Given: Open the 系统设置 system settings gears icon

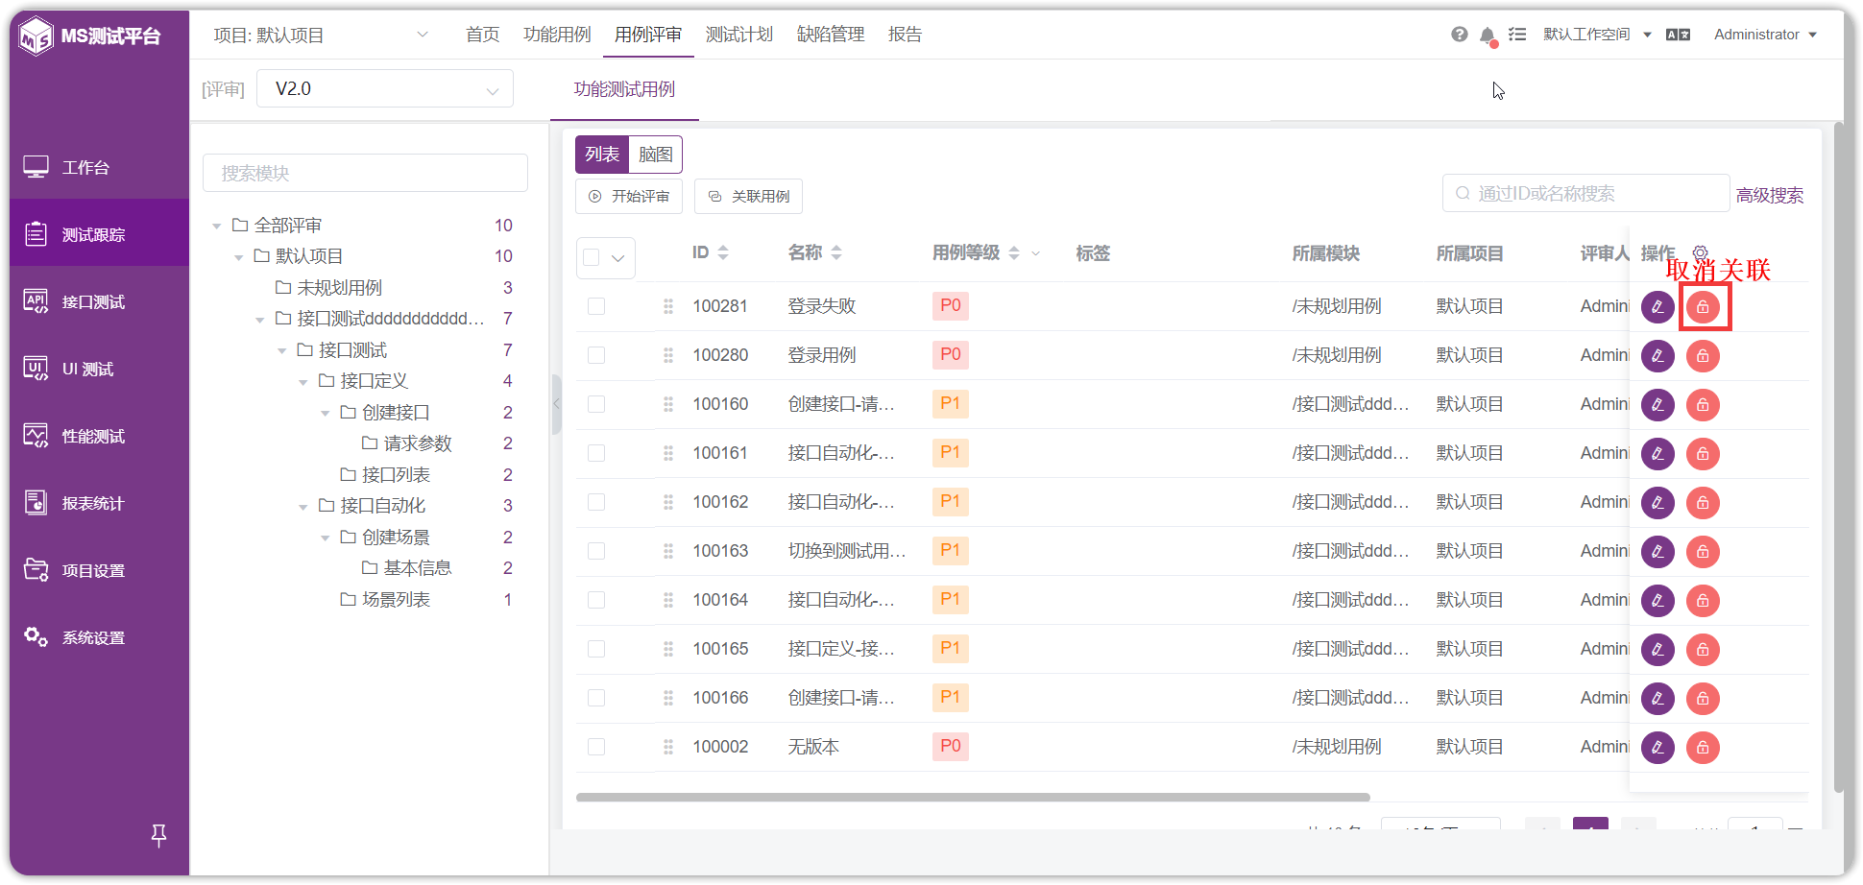Looking at the screenshot, I should click(x=36, y=637).
